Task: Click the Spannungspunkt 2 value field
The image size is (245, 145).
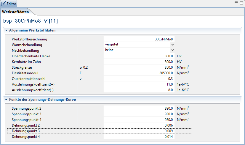Action: tap(139, 108)
